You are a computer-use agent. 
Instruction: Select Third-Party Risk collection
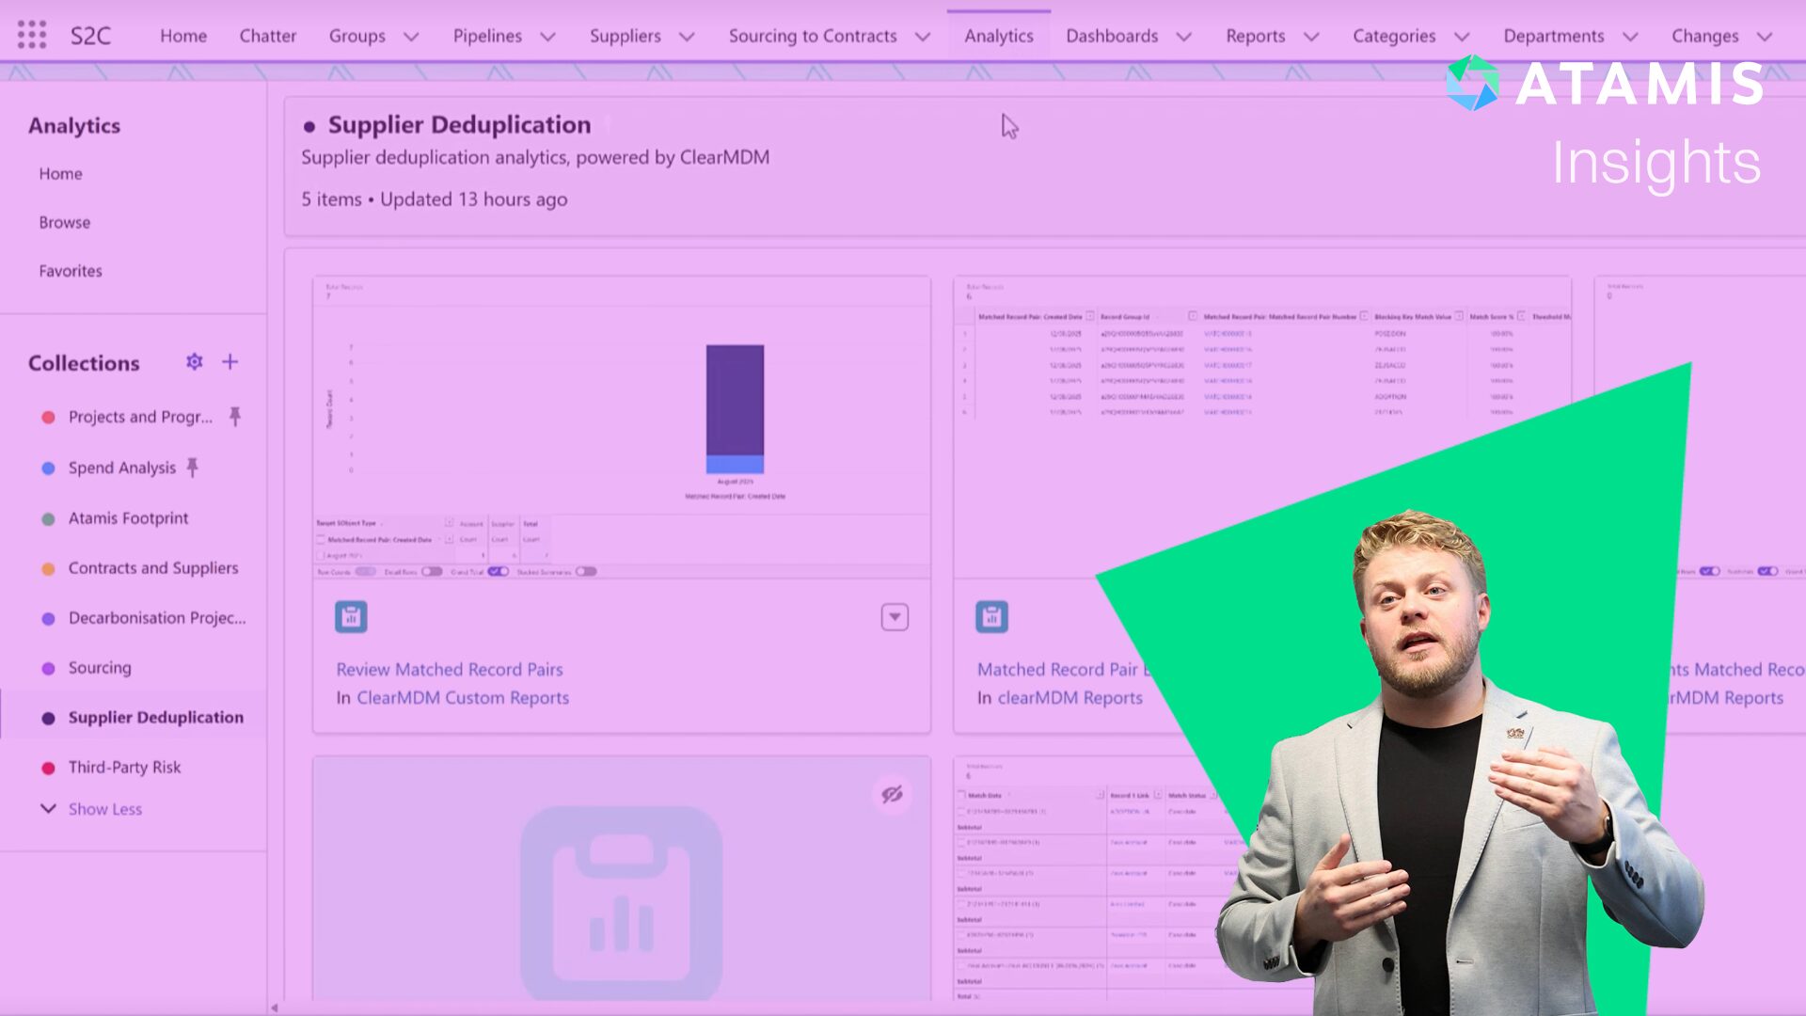(x=124, y=767)
